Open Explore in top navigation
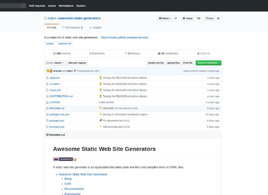 pyautogui.click(x=81, y=6)
